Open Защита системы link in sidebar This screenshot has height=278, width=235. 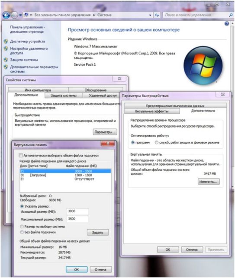[24, 60]
